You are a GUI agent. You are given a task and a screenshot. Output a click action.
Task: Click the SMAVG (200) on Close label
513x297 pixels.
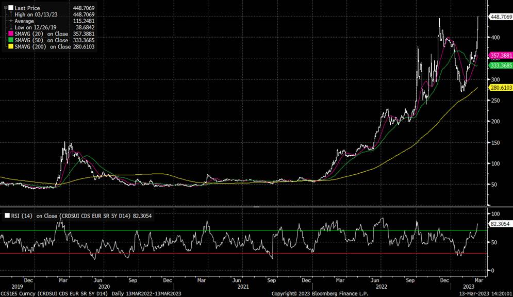coord(43,47)
